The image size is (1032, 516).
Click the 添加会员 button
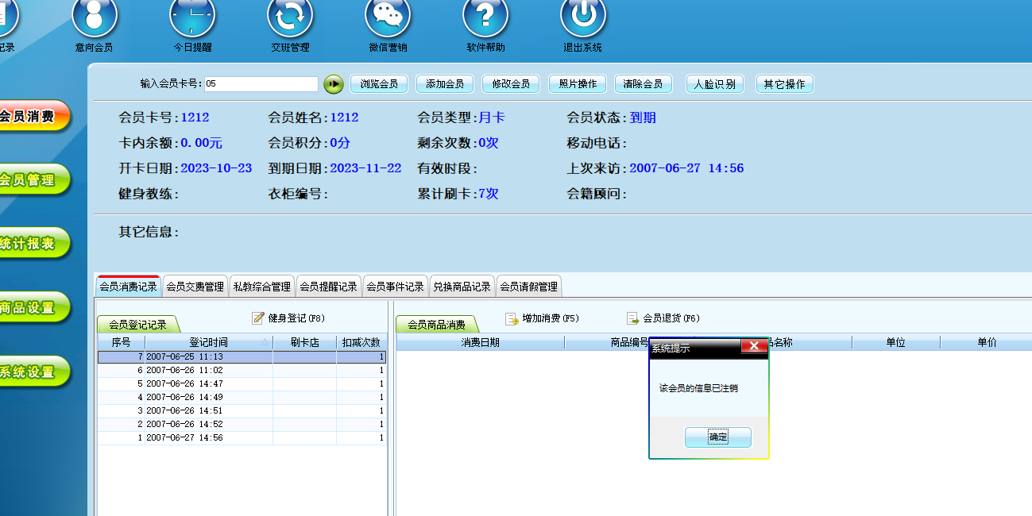444,84
